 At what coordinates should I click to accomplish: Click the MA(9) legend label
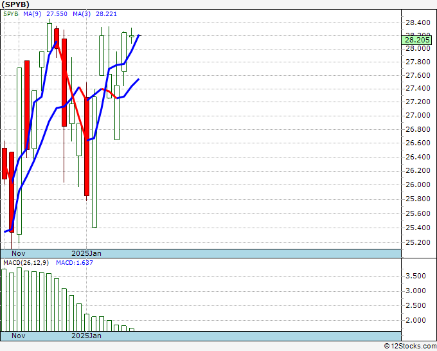32,14
